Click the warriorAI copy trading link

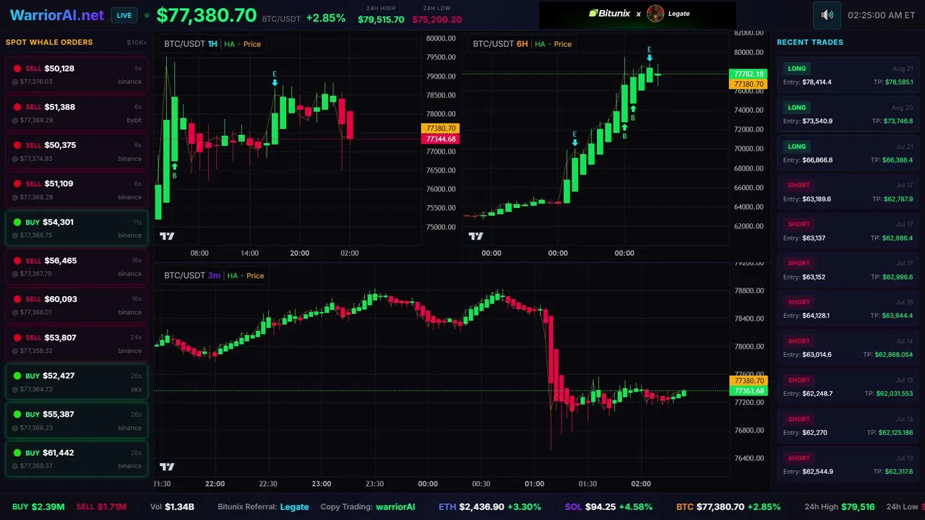pyautogui.click(x=395, y=507)
